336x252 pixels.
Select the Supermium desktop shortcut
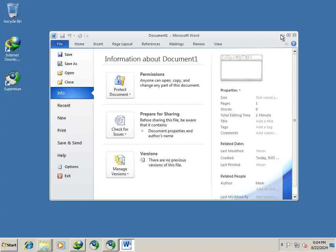click(x=12, y=81)
